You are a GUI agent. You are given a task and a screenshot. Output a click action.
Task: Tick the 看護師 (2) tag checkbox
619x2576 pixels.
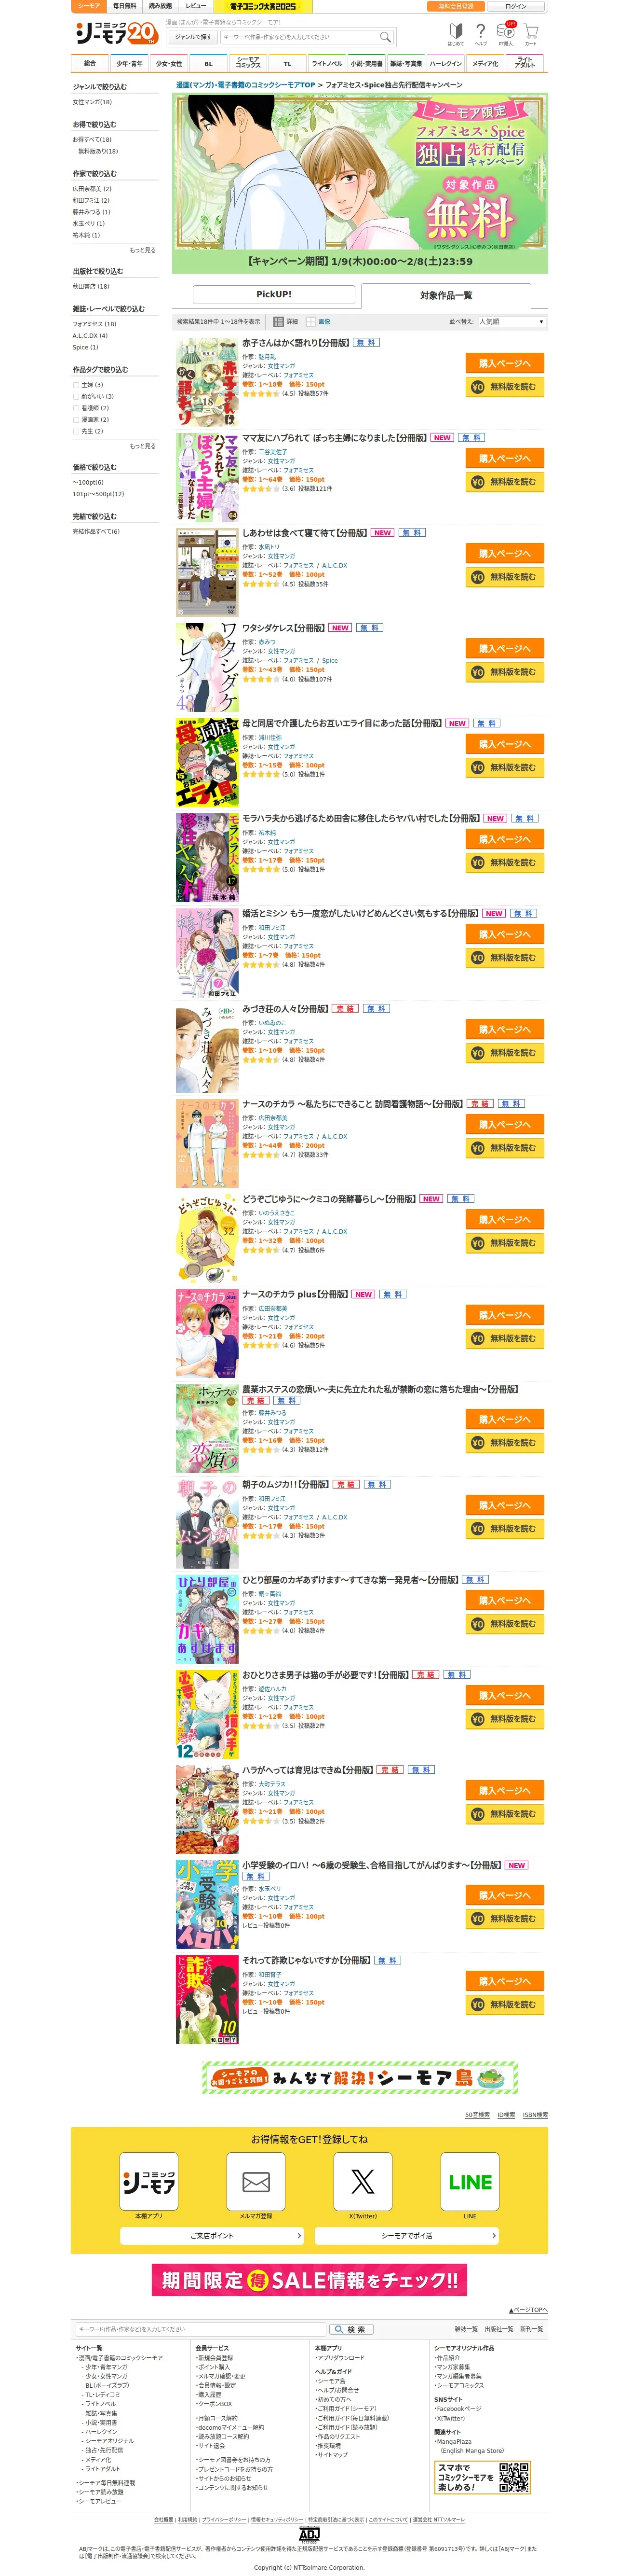pyautogui.click(x=76, y=408)
